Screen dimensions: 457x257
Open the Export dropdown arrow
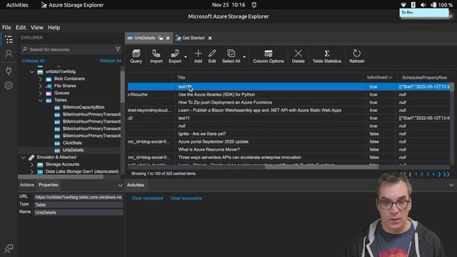[x=186, y=57]
